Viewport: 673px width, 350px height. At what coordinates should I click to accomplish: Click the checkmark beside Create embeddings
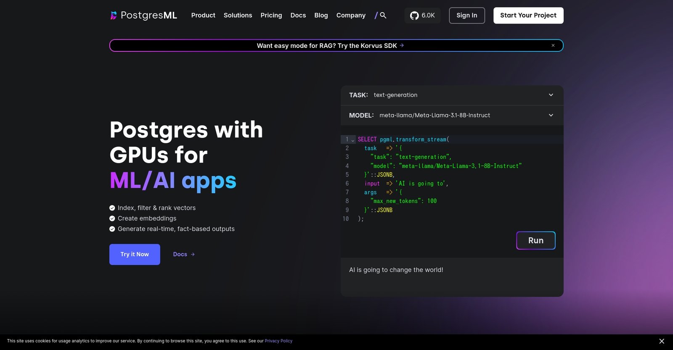tap(112, 218)
